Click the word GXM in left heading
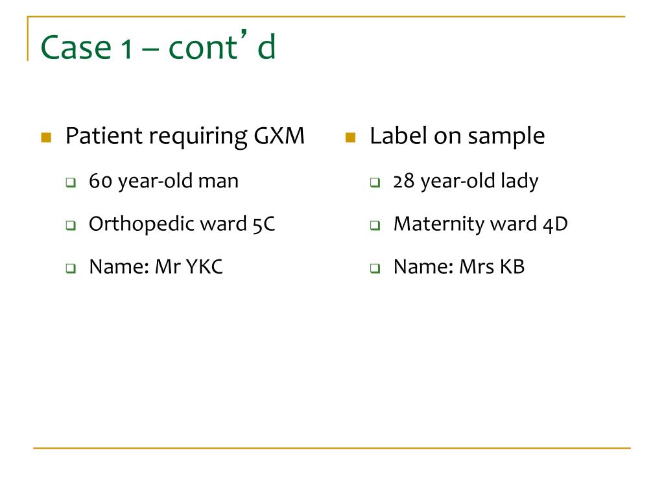This screenshot has width=664, height=498. click(x=279, y=136)
